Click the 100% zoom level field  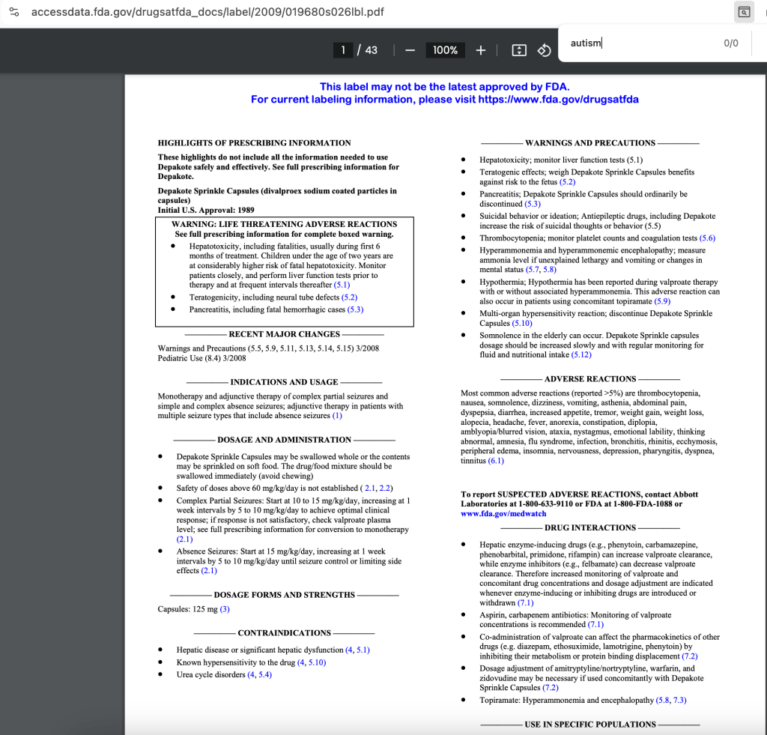tap(445, 50)
